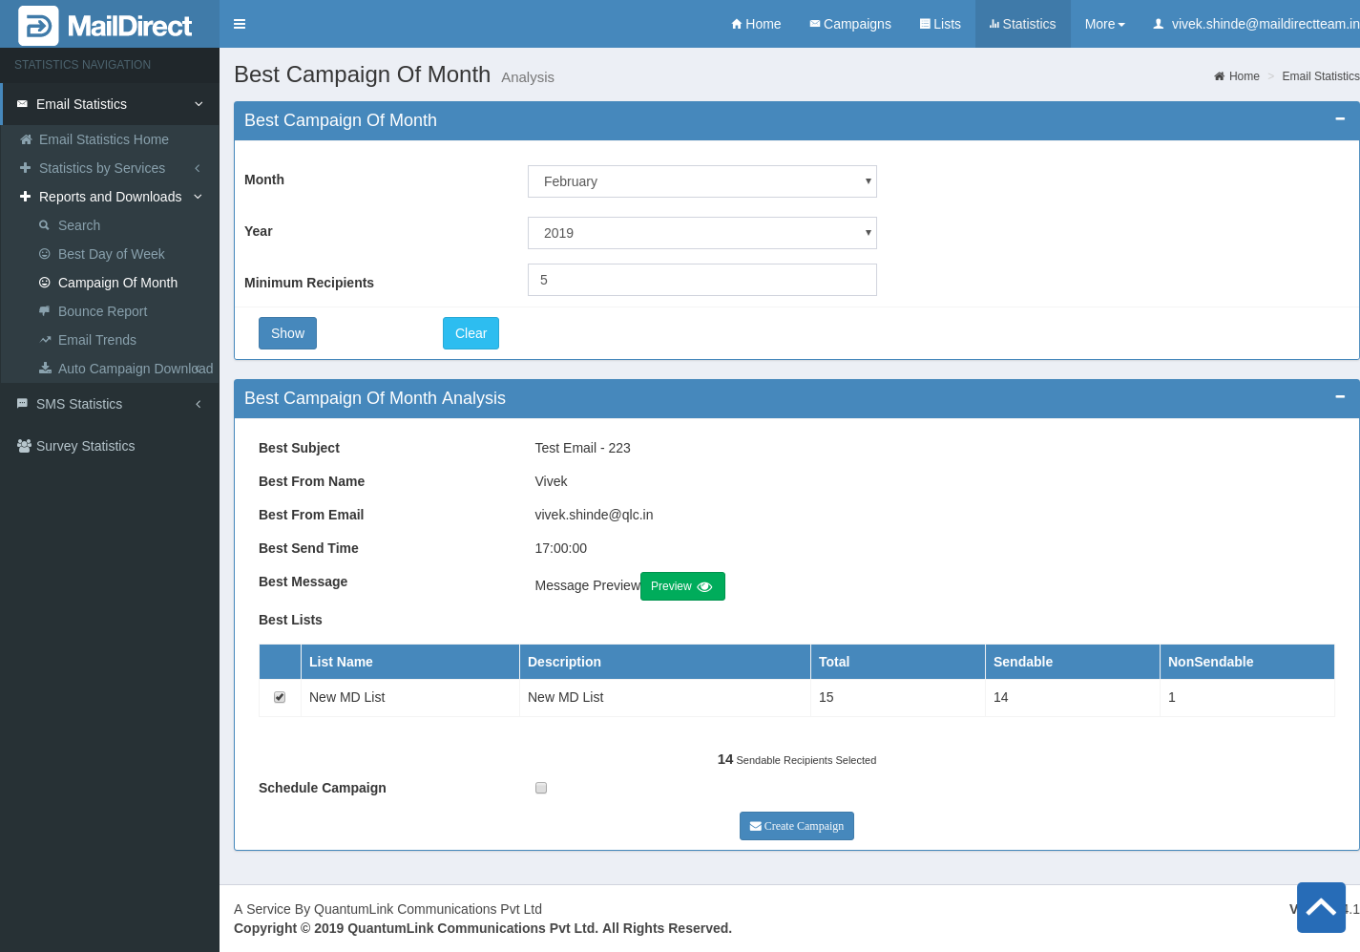
Task: Open the Year dropdown showing 2019
Action: 701,233
